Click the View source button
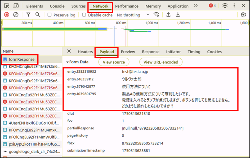The height and width of the screenshot is (158, 250). tap(114, 62)
